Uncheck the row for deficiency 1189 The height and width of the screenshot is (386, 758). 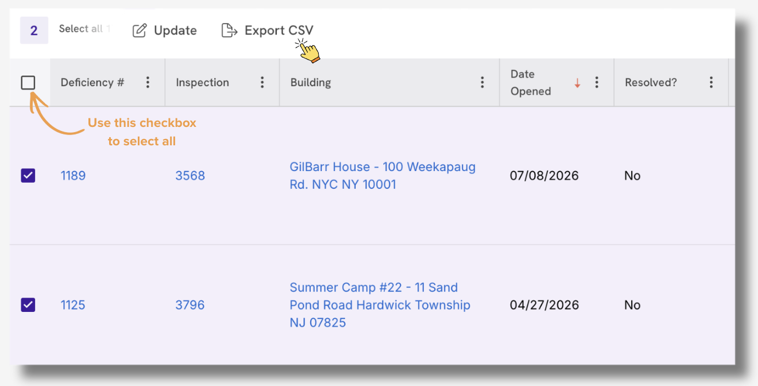coord(28,175)
